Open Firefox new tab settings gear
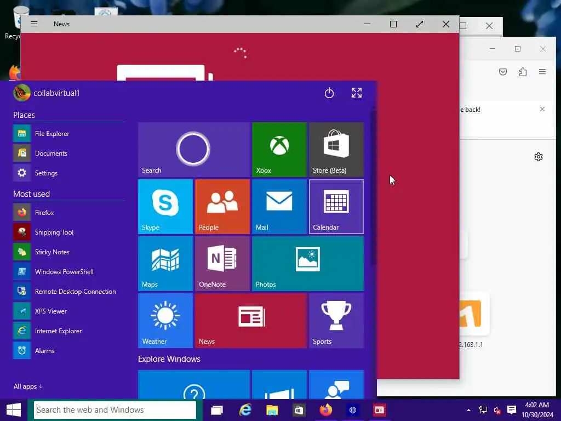 click(x=539, y=157)
